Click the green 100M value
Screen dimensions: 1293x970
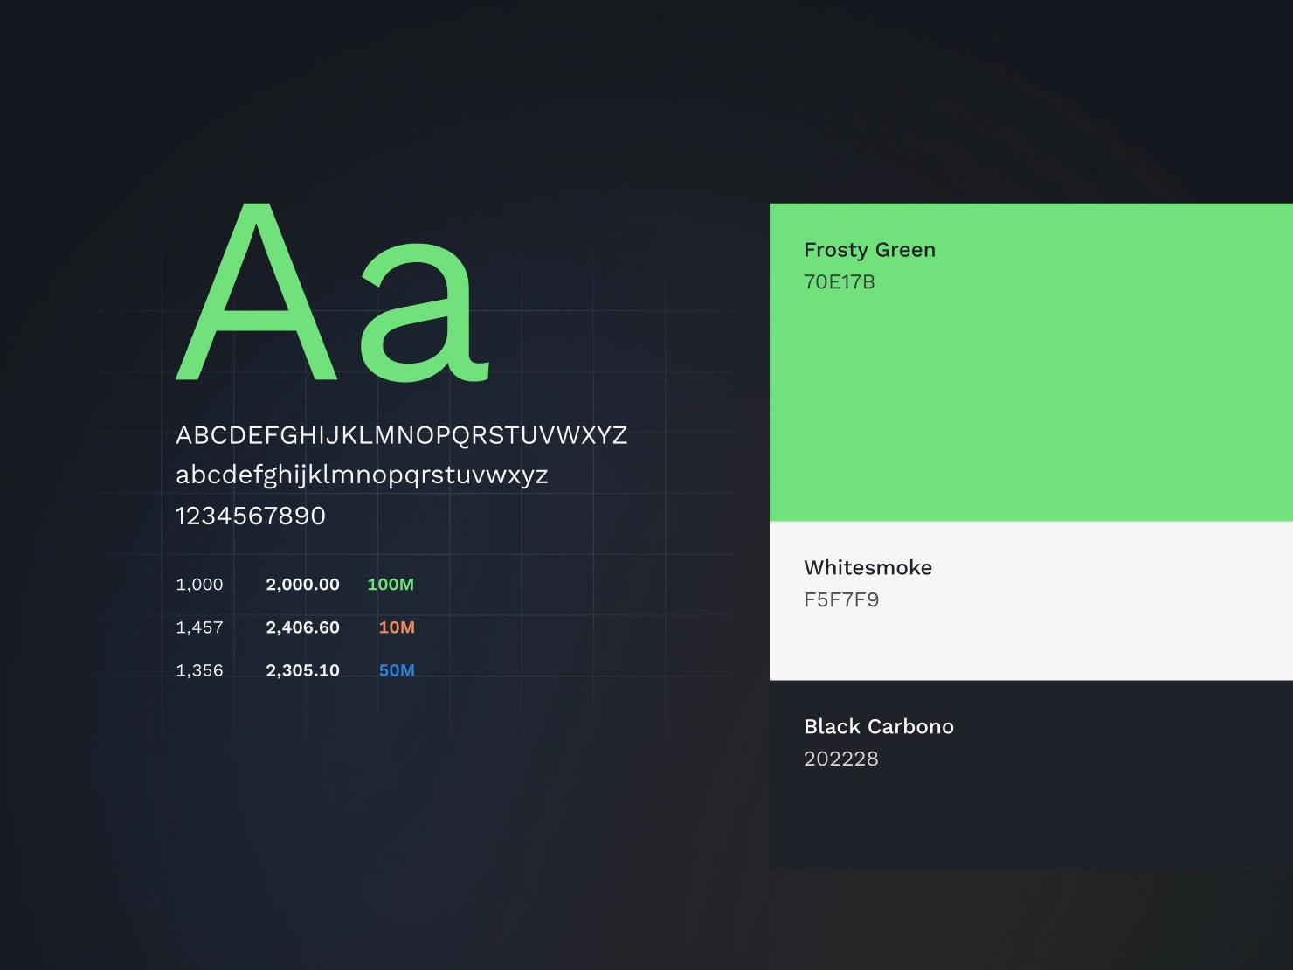click(x=391, y=585)
